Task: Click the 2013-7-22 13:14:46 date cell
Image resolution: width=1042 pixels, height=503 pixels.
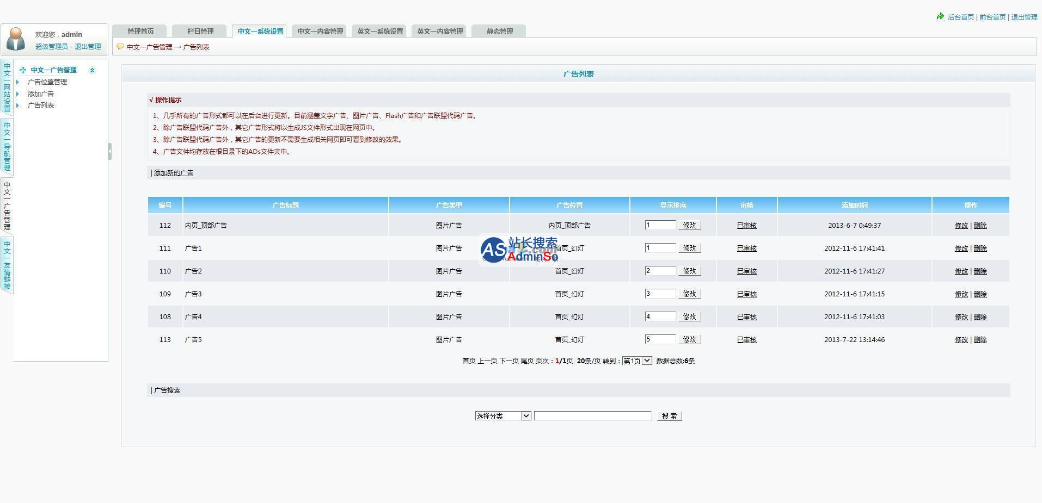Action: click(855, 339)
